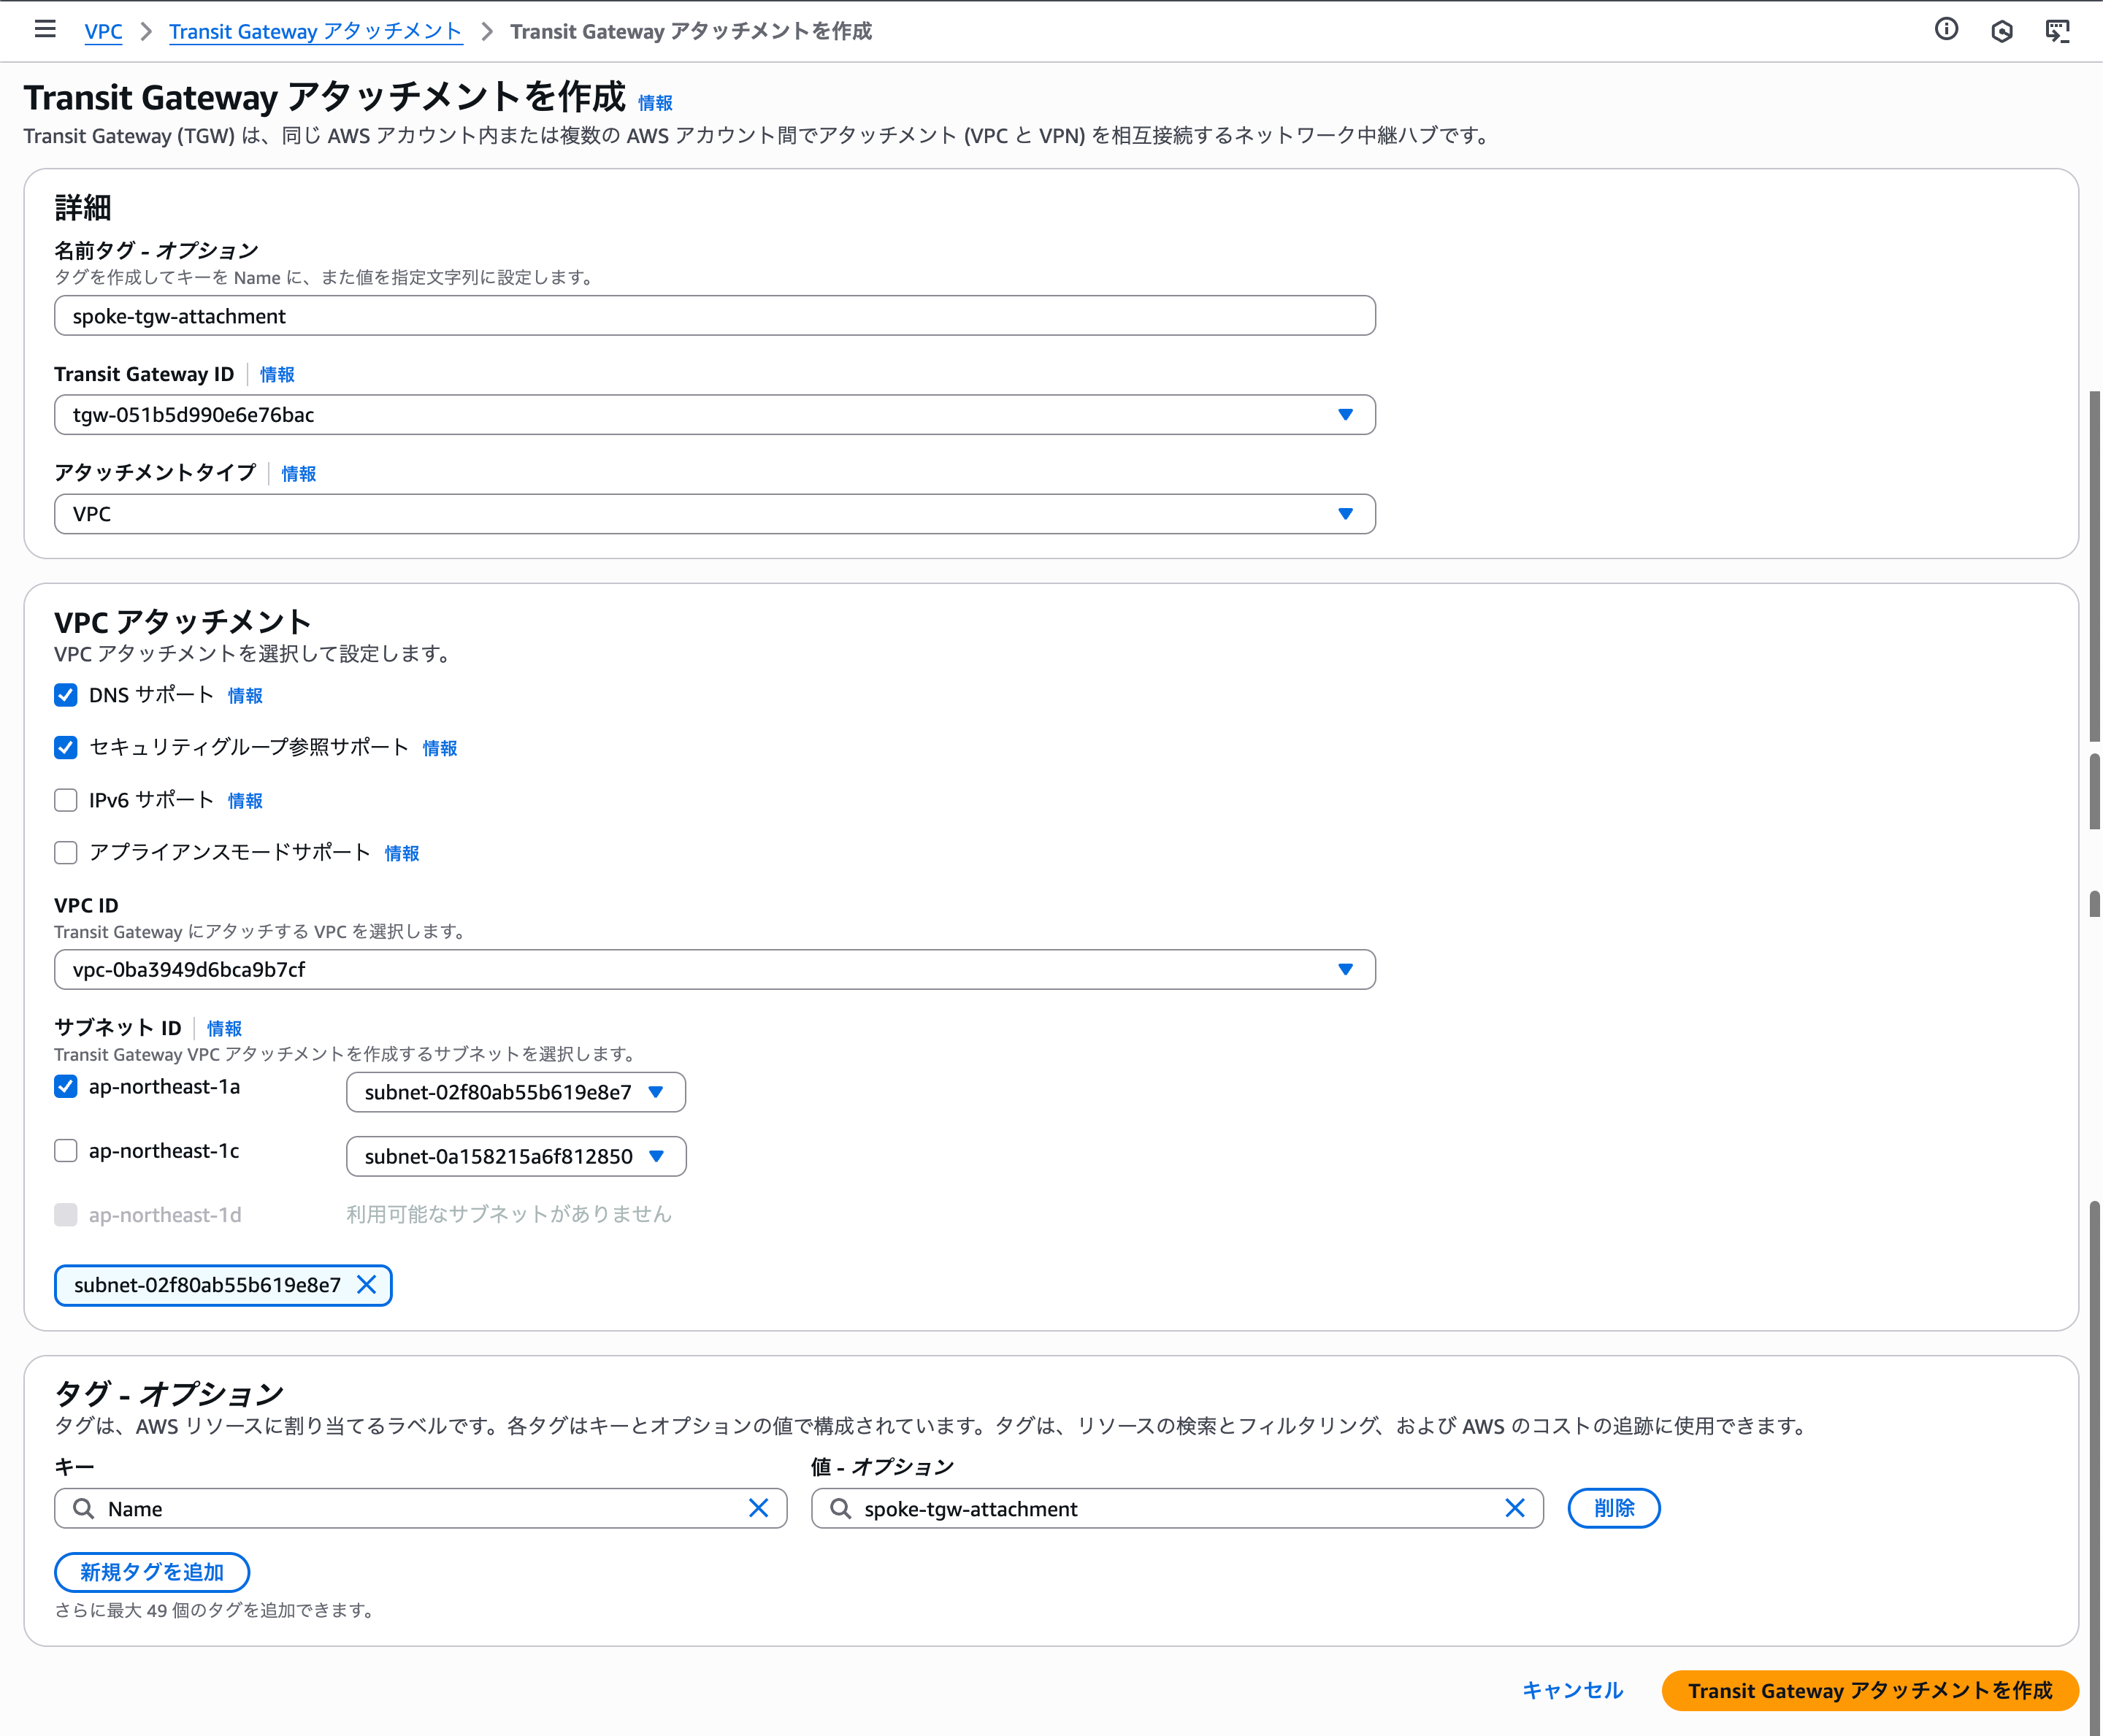Open the hamburger navigation menu

click(x=45, y=30)
